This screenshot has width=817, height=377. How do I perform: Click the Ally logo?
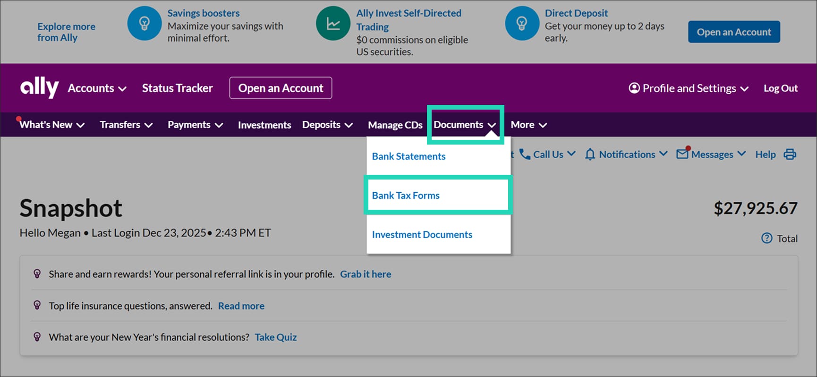pyautogui.click(x=39, y=87)
